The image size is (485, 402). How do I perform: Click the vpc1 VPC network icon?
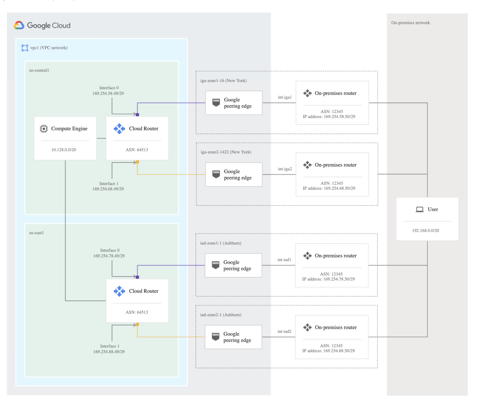coord(25,48)
